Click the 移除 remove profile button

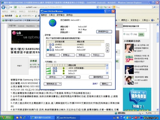coord(83,55)
